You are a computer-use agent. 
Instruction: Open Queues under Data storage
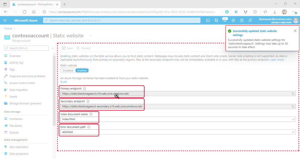[x=14, y=132]
